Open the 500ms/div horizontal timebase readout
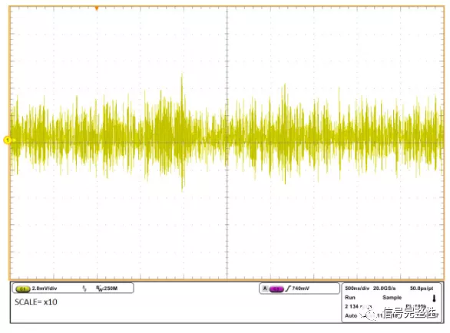The image size is (450, 333). tap(357, 288)
